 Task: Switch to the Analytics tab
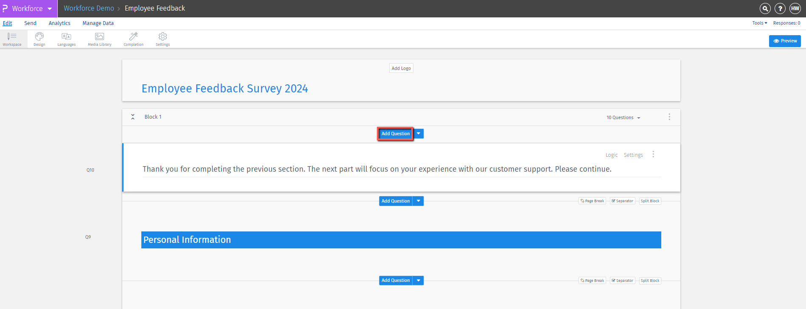click(59, 23)
